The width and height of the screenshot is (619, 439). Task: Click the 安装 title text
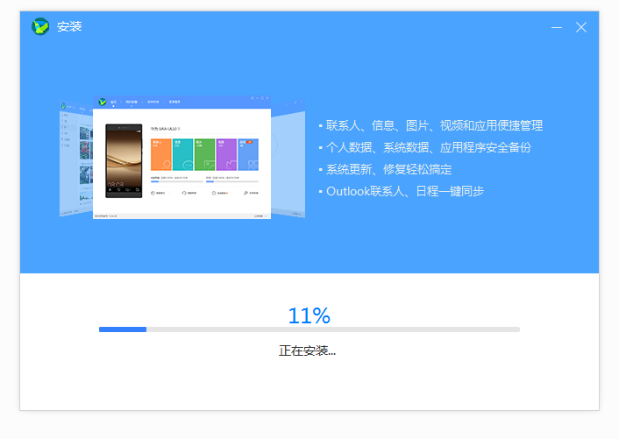pyautogui.click(x=69, y=26)
